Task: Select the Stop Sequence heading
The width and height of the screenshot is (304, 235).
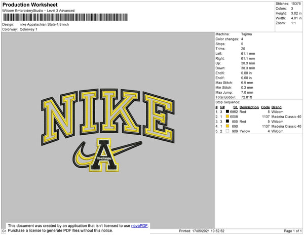Action: coord(227,102)
